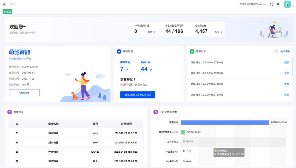Click the ID cell 71
The height and width of the screenshot is (168, 296).
(x=17, y=133)
